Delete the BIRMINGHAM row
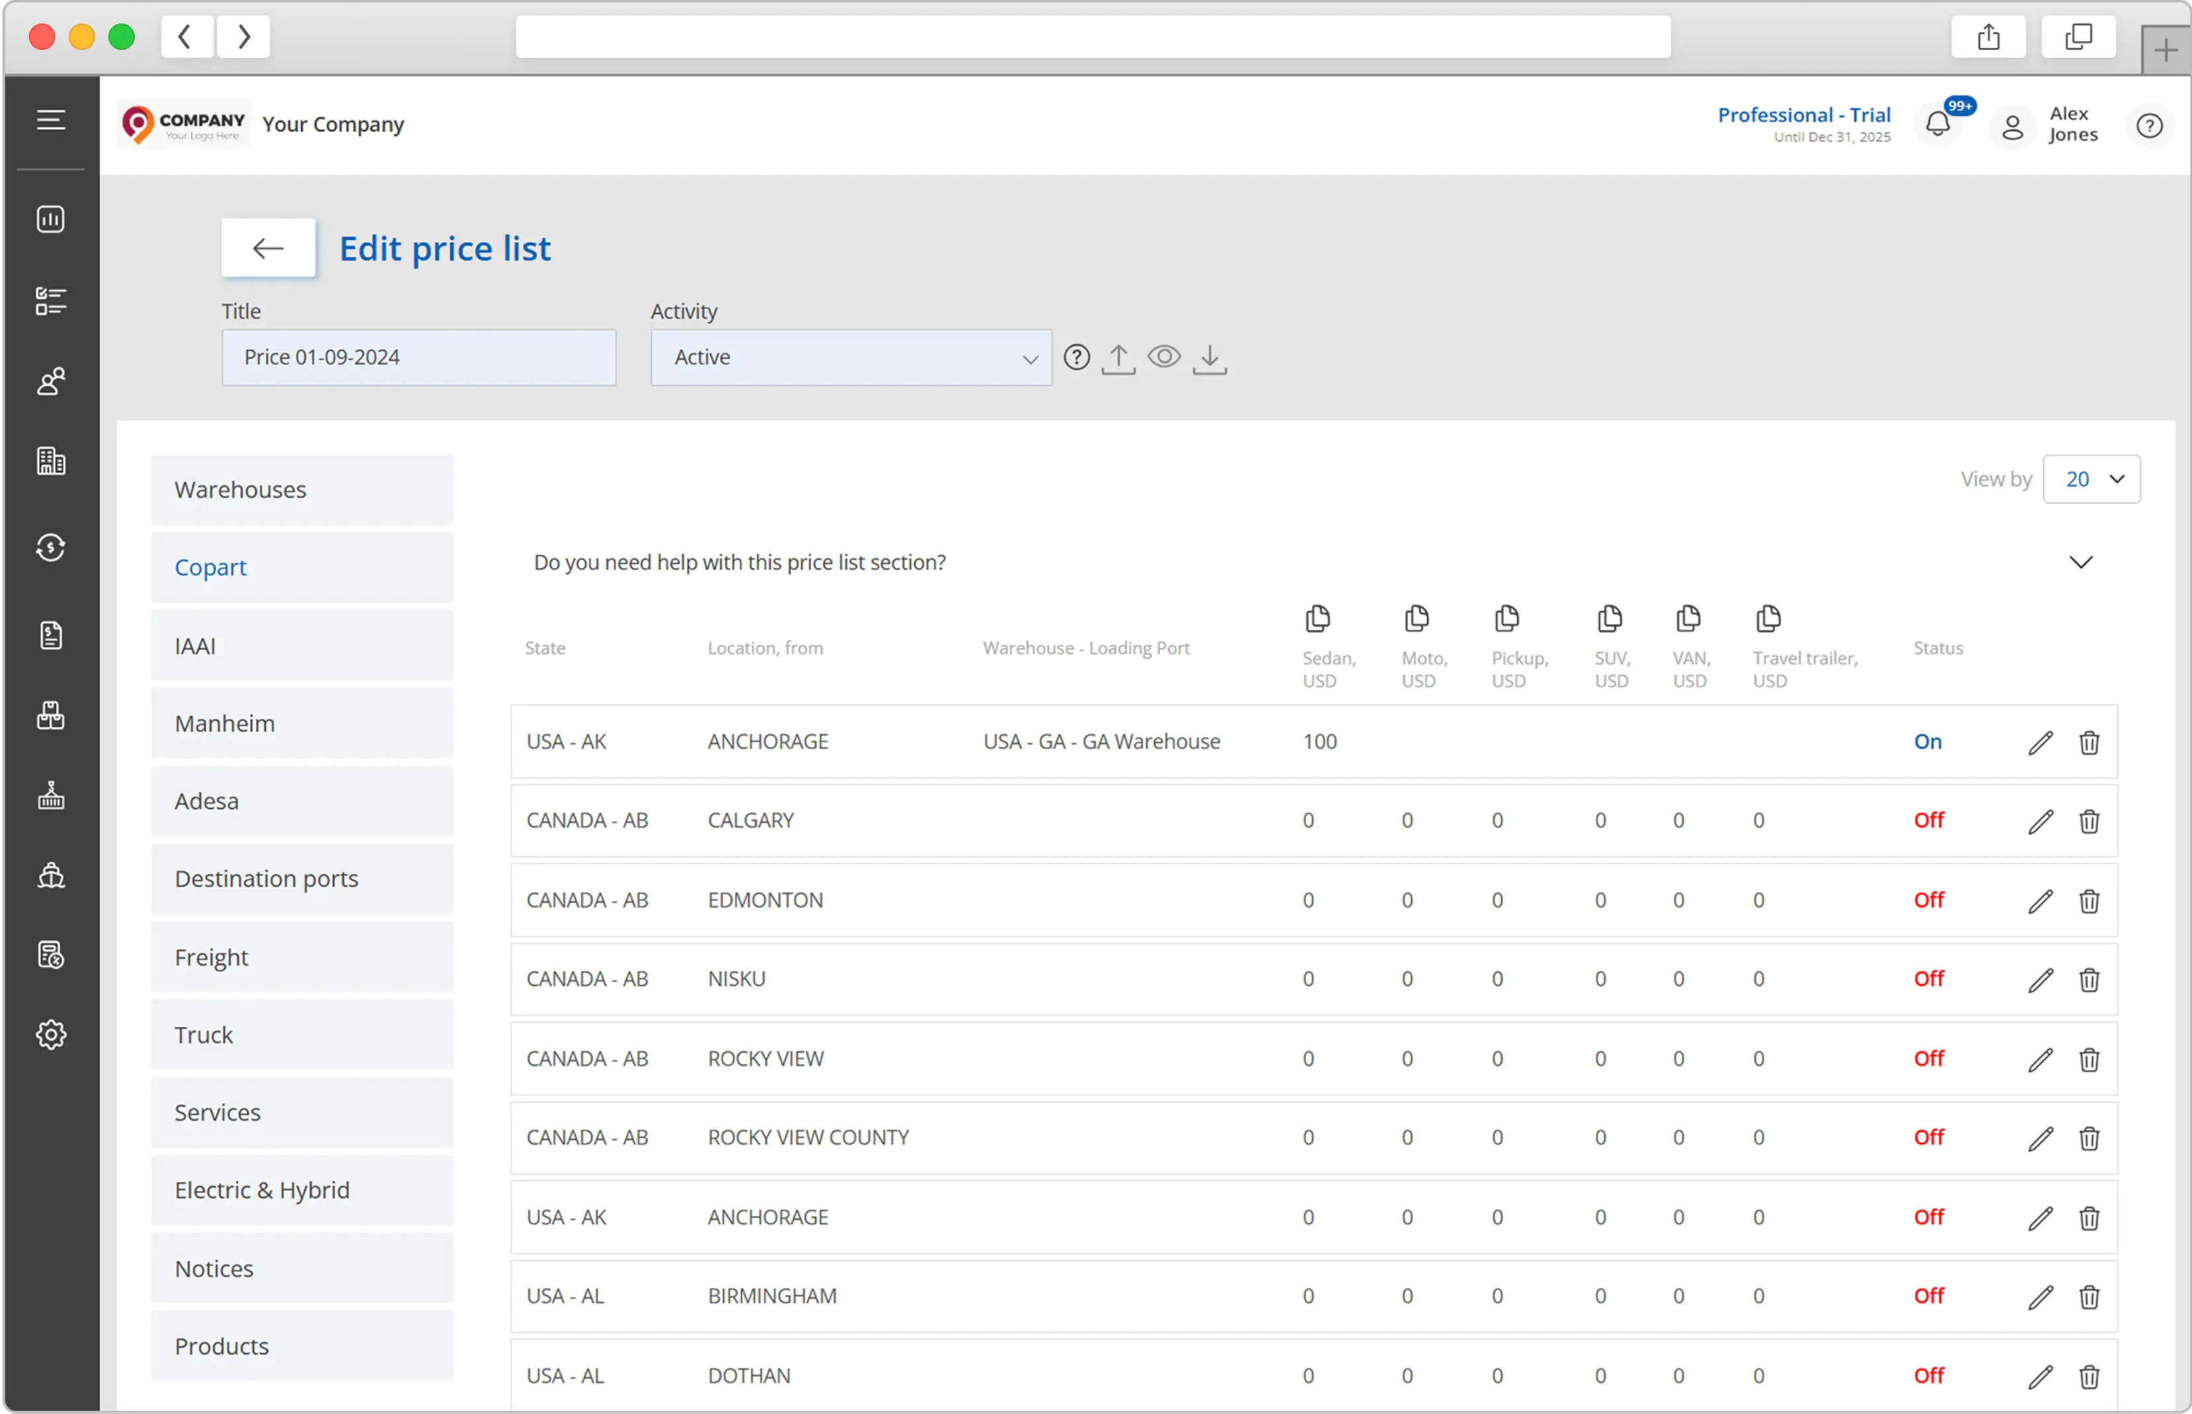The image size is (2192, 1414). coord(2088,1296)
